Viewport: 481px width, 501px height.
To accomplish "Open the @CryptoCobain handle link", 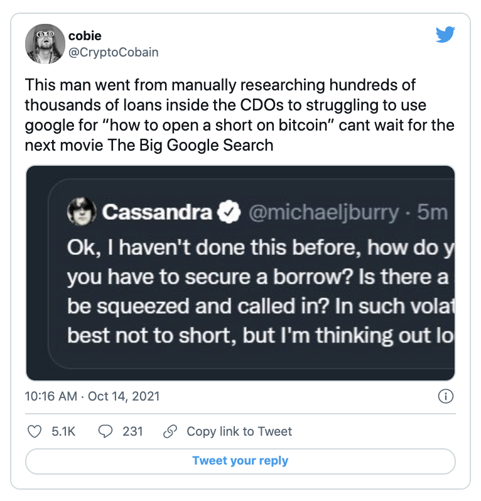I will pyautogui.click(x=113, y=52).
